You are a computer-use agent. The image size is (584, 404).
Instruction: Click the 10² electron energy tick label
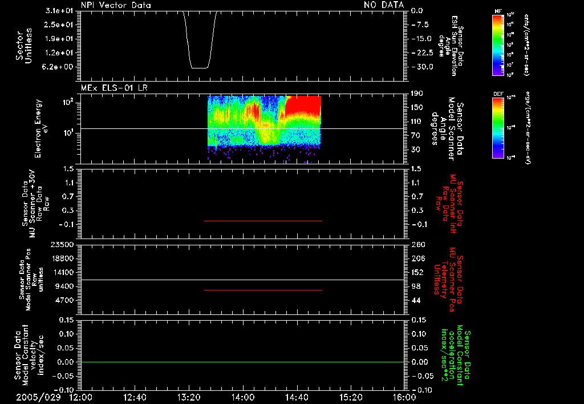click(68, 102)
